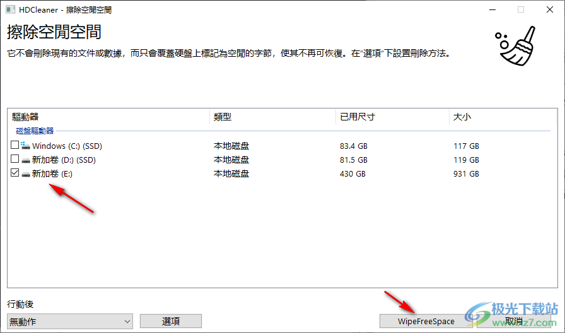
Task: Click 本地磁盤 type in 新加卷 (E:) row
Action: (x=231, y=173)
